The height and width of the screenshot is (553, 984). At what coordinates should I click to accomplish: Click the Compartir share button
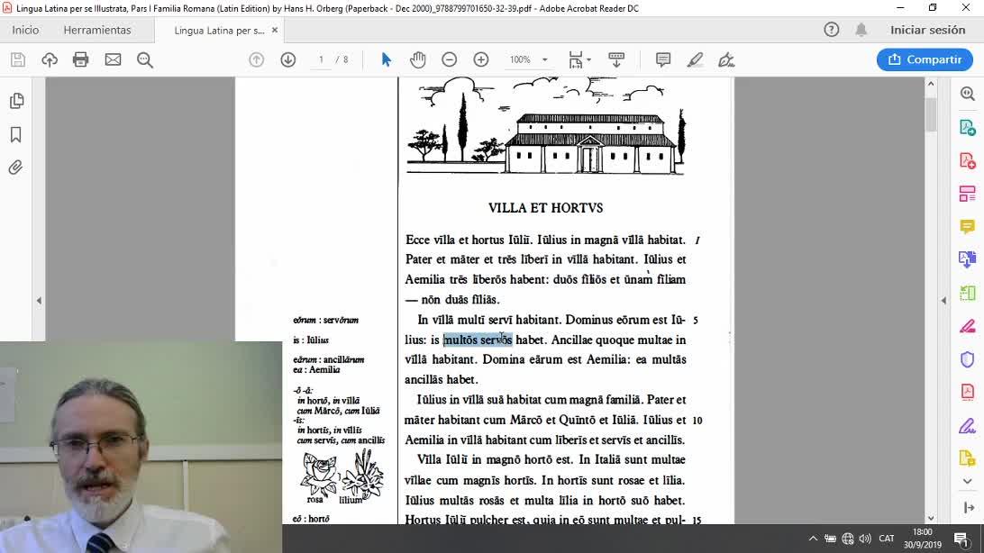pyautogui.click(x=925, y=59)
